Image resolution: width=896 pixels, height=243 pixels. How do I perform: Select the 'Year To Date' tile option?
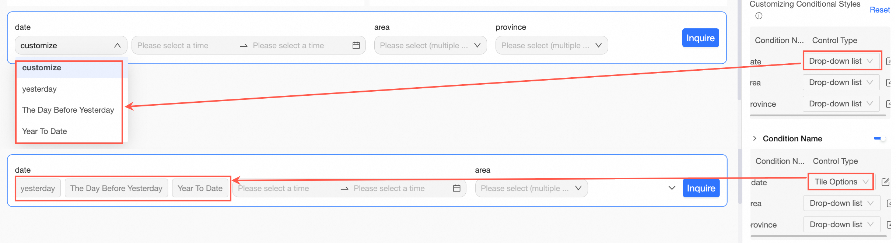click(x=200, y=188)
